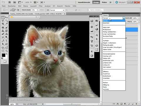Viewport: 141px width, 106px height.
Task: Select the Rectangular Marquee tool
Action: pos(3,18)
